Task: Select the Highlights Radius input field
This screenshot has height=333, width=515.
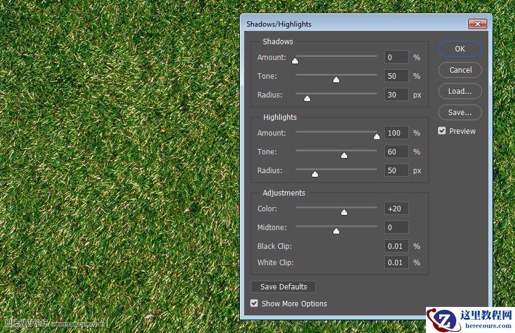Action: click(x=396, y=171)
